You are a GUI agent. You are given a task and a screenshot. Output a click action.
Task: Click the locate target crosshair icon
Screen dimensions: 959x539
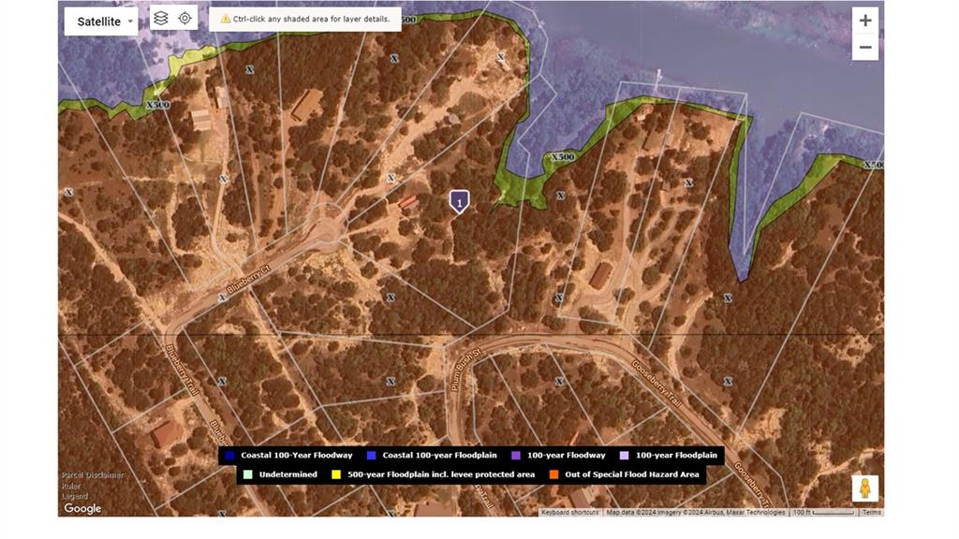[x=185, y=19]
